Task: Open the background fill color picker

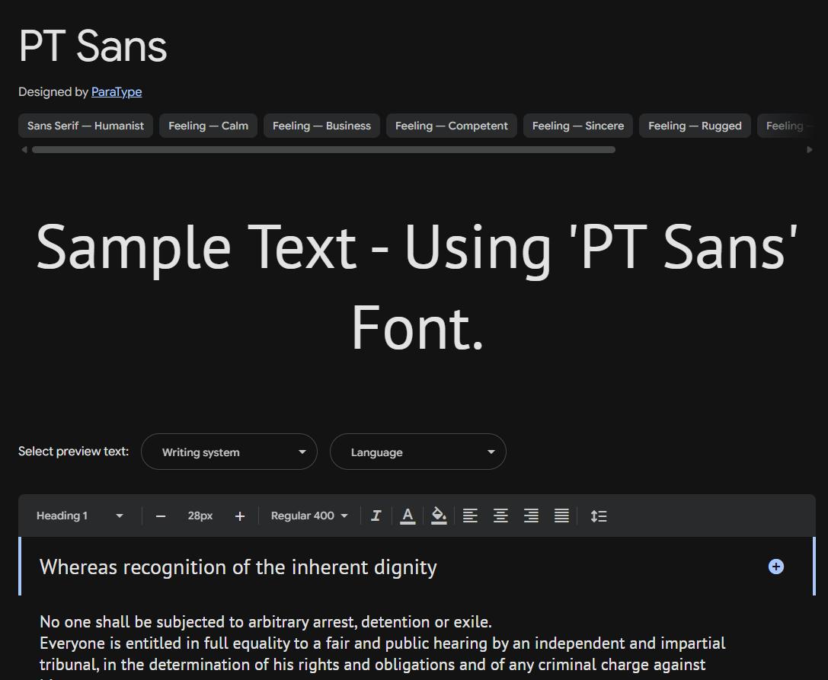Action: [x=438, y=516]
